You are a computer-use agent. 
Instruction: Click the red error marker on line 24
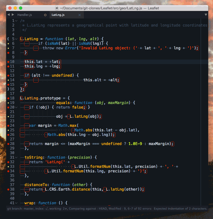pos(8,125)
